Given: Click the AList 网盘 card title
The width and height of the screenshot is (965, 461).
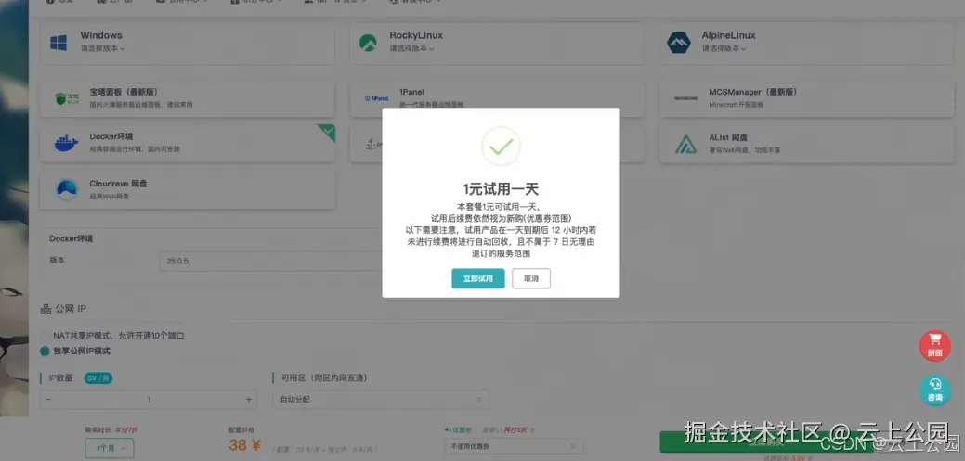Looking at the screenshot, I should point(728,137).
